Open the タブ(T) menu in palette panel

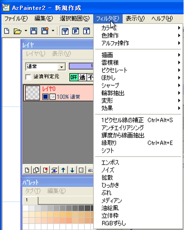pyautogui.click(x=33, y=191)
